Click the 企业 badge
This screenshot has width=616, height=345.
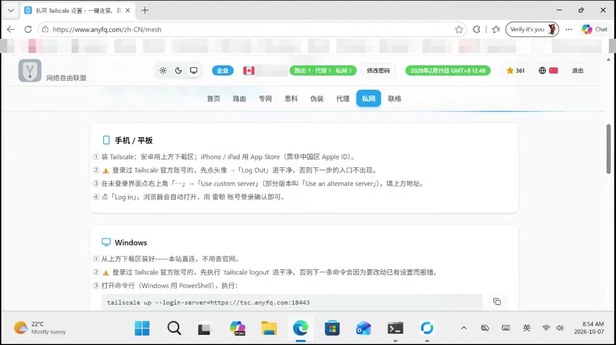click(223, 71)
